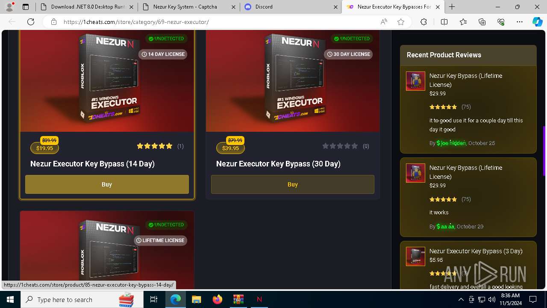Open the network tray icon
The image size is (547, 308).
point(482,299)
